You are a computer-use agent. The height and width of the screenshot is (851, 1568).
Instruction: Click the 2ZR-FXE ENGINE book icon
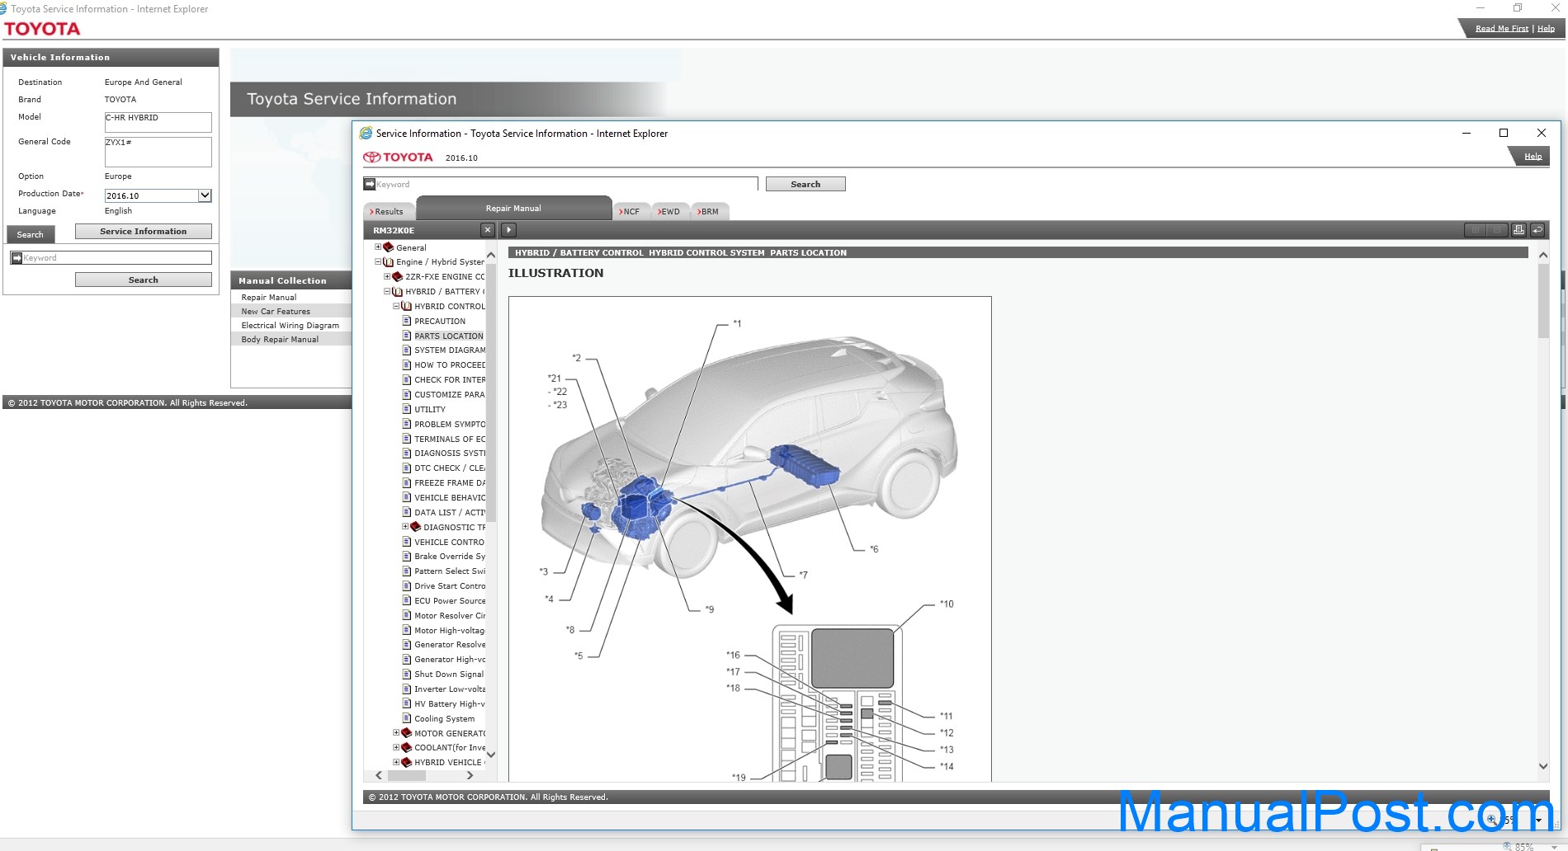[398, 277]
